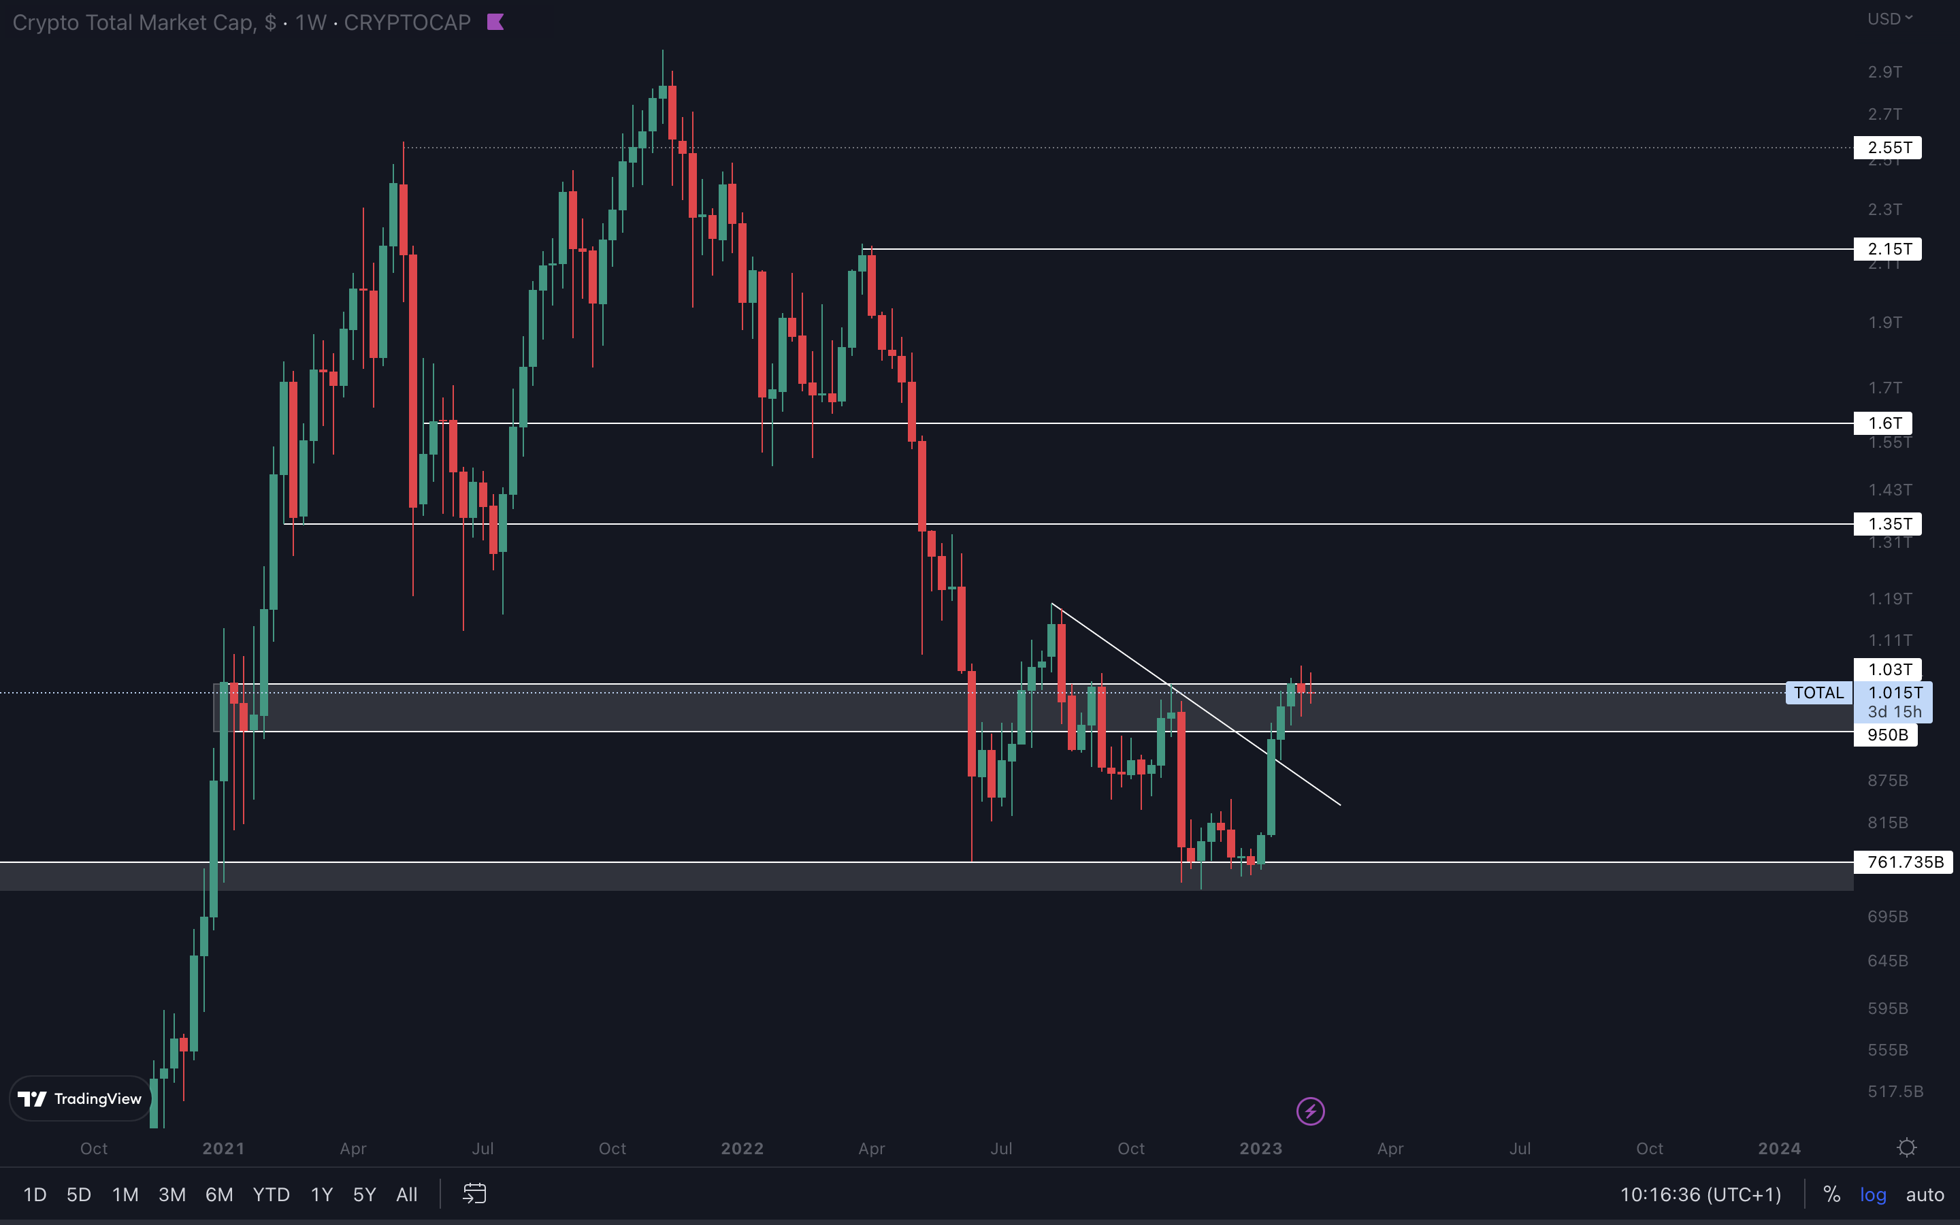Show All time range data
Screen dimensions: 1960x1225
[406, 1194]
